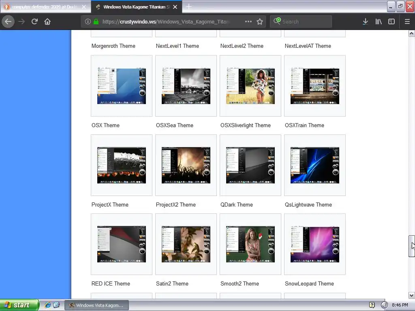Click the page scrollbar down arrow
This screenshot has height=311, width=415.
(411, 295)
